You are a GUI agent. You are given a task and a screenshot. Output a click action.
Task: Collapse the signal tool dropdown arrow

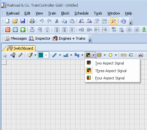93,55
